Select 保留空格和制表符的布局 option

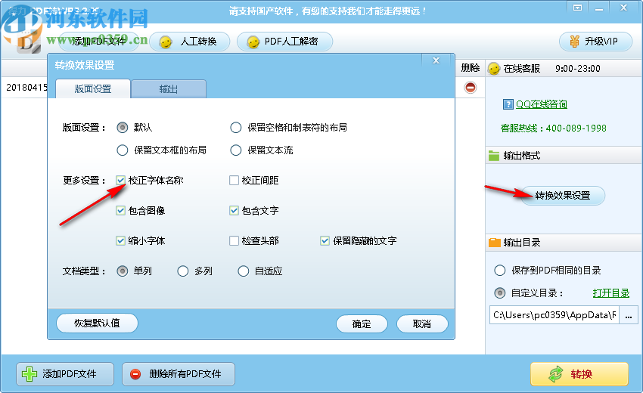coord(236,128)
